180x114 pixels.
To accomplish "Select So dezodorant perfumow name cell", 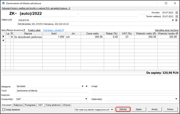I will 28,37.
